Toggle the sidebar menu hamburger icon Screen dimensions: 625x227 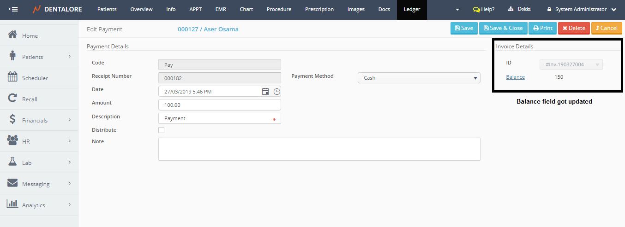(x=13, y=9)
